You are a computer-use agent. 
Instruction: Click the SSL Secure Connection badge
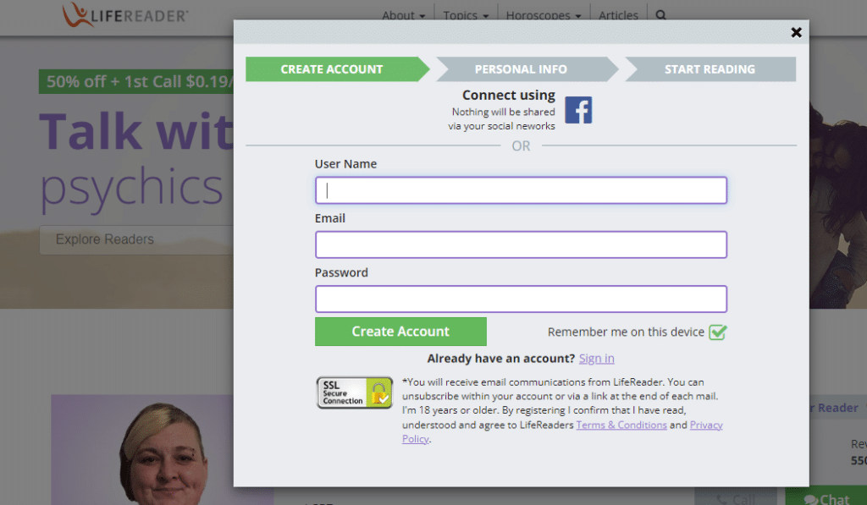[x=355, y=392]
